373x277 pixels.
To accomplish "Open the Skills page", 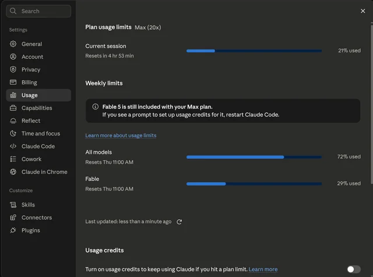I will (x=38, y=205).
